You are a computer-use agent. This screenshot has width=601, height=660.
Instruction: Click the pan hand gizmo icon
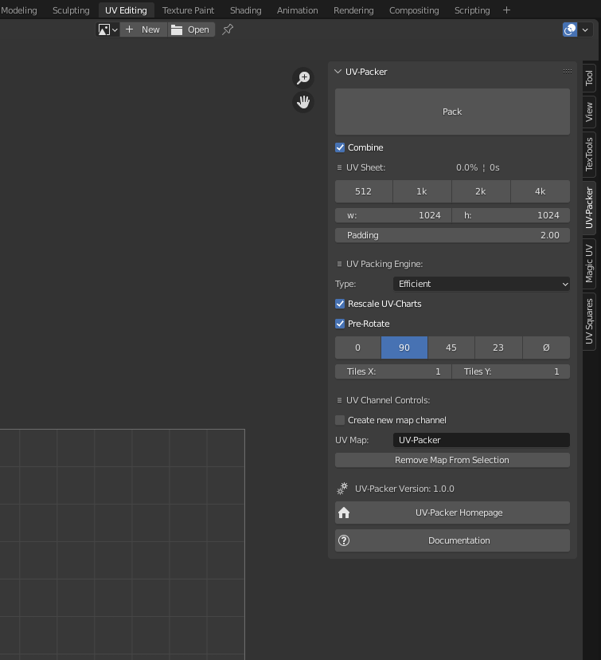pyautogui.click(x=303, y=102)
